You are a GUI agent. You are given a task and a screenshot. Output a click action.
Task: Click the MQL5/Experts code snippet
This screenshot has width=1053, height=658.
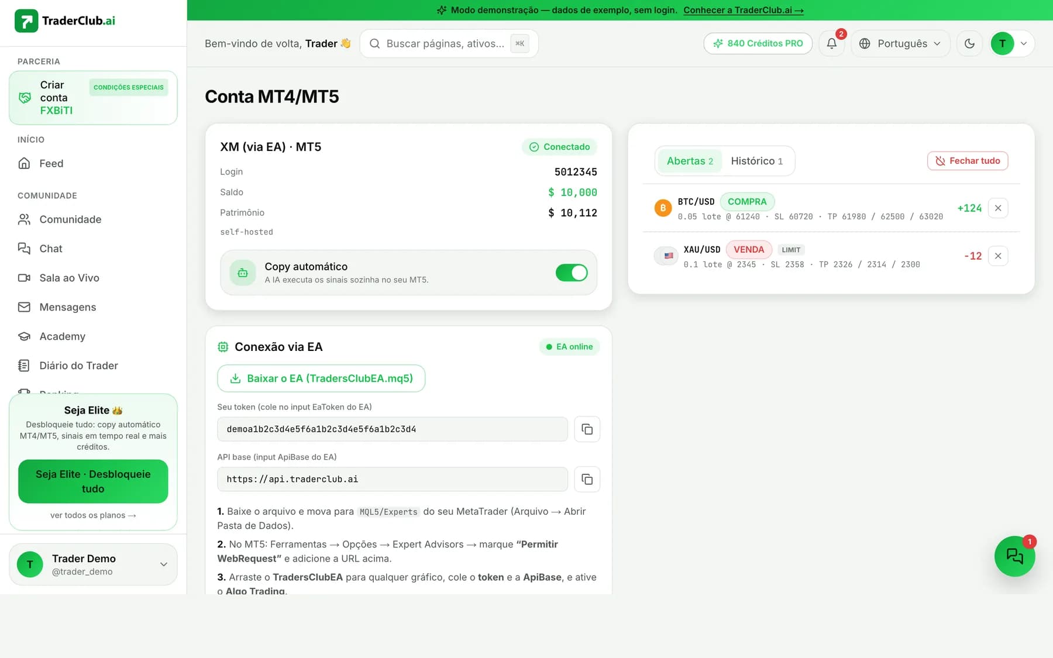click(x=388, y=512)
